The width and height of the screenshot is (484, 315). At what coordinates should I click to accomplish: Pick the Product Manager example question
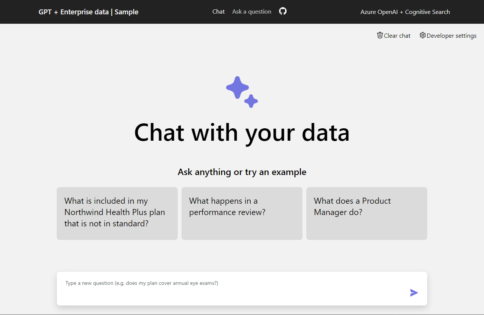tap(366, 213)
